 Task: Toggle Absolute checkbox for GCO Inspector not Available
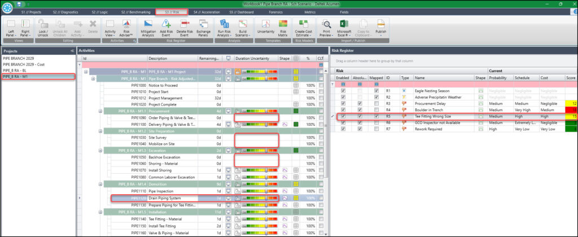tap(360, 123)
